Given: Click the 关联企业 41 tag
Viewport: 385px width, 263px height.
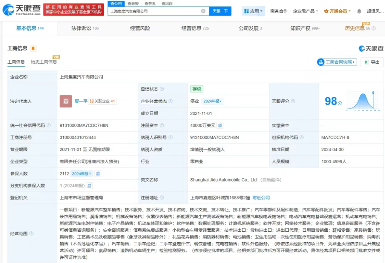Looking at the screenshot, I should [102, 101].
